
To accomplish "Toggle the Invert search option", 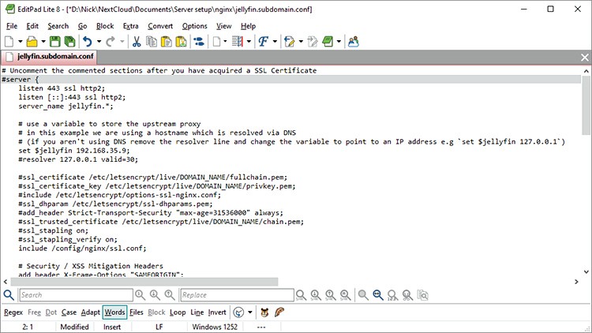I will [217, 312].
